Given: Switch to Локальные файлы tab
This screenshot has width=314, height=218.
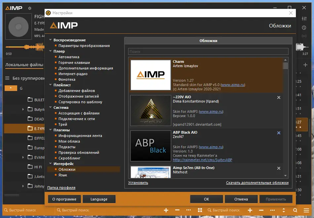Looking at the screenshot, I should (x=24, y=65).
